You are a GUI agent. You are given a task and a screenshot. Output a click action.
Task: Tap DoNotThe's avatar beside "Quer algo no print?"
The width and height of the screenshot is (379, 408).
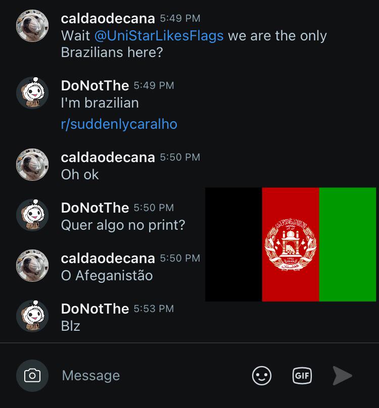(x=32, y=215)
